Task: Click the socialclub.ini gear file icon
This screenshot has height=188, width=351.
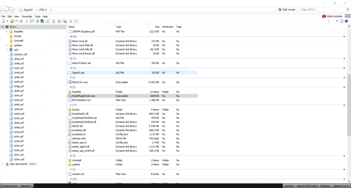Action: [x=69, y=134]
